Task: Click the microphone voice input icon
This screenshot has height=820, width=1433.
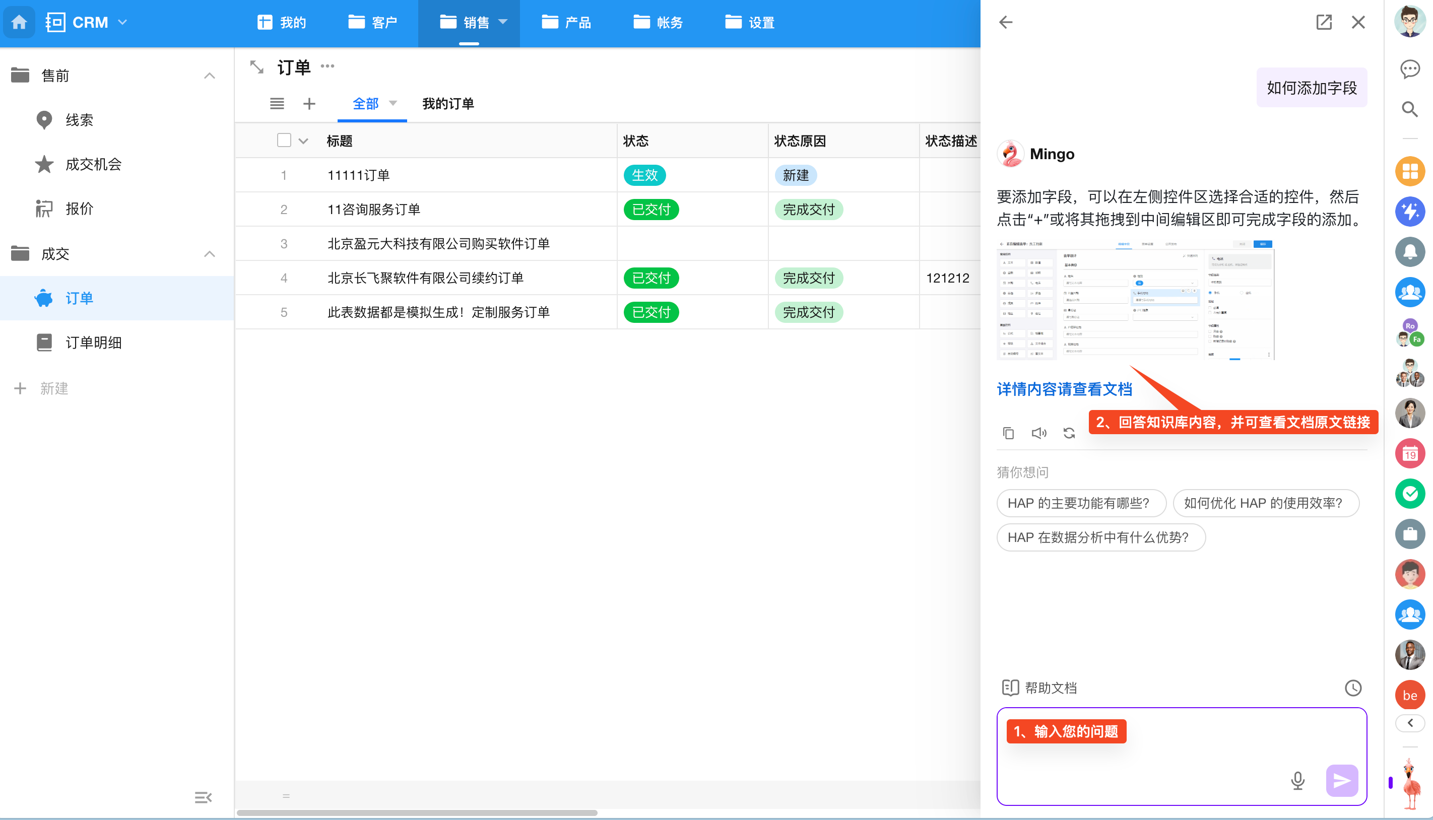Action: 1298,780
